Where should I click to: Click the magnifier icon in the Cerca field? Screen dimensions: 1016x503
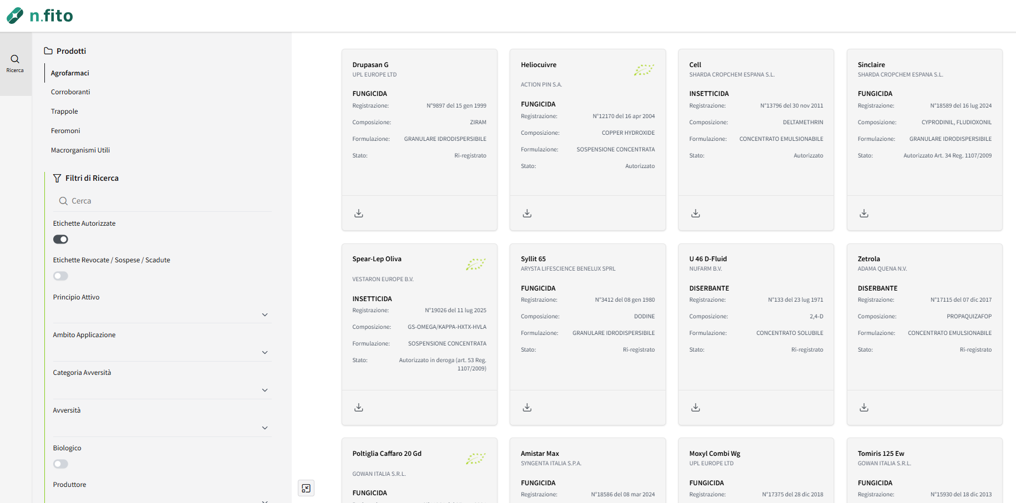coord(63,201)
